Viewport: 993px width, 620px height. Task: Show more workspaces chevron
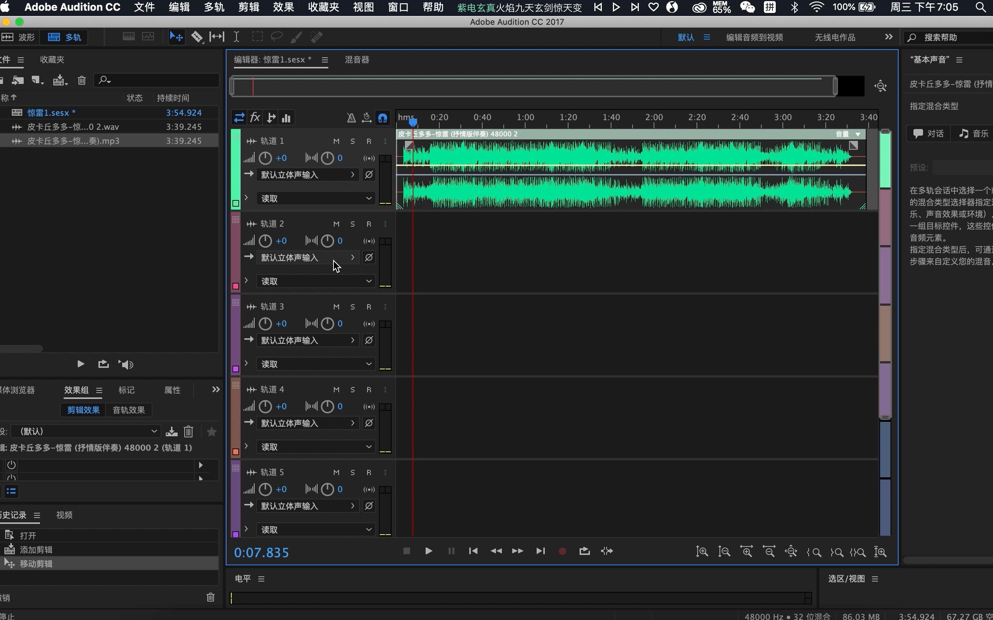[889, 37]
